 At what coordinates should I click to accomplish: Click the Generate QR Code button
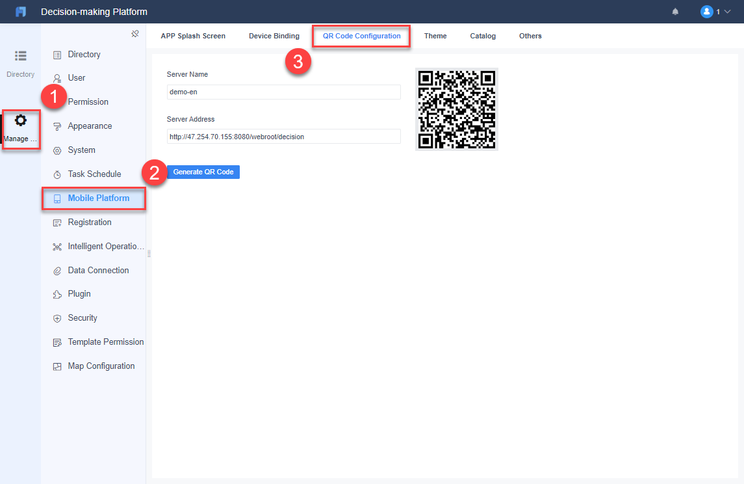point(203,172)
